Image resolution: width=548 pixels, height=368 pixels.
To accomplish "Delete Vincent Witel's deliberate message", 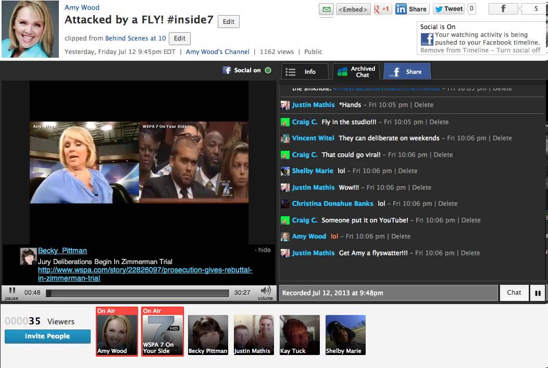I will pyautogui.click(x=502, y=138).
